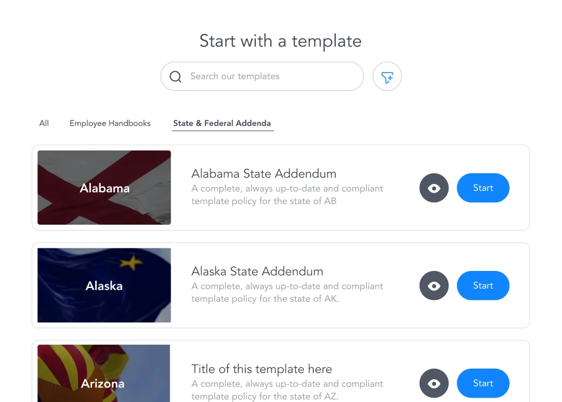Open the Employee Handbooks tab
Image resolution: width=562 pixels, height=402 pixels.
(x=110, y=123)
